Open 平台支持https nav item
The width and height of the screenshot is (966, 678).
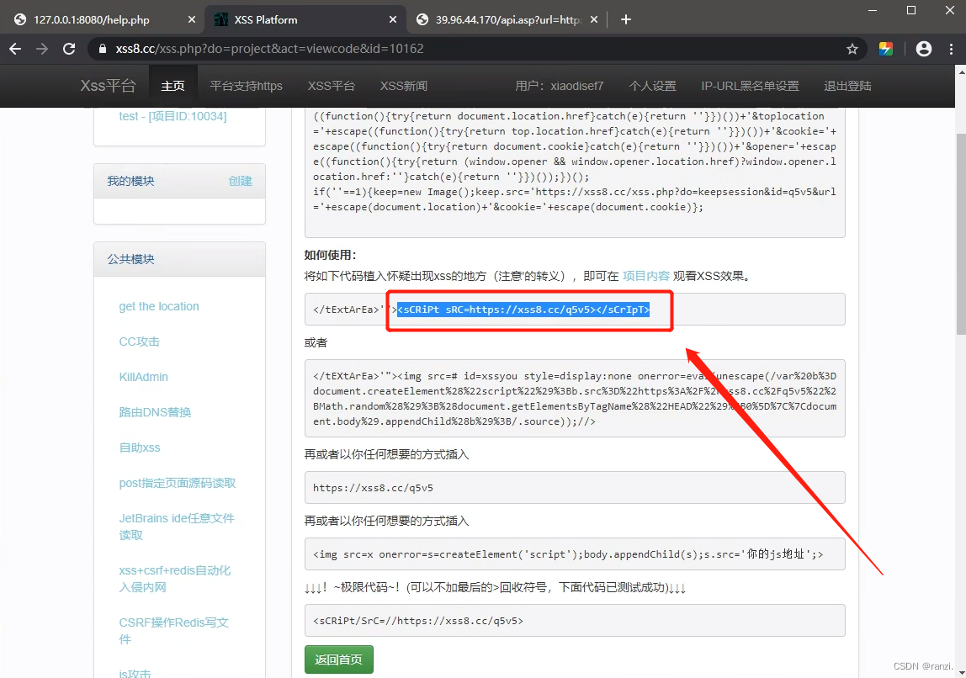tap(246, 86)
